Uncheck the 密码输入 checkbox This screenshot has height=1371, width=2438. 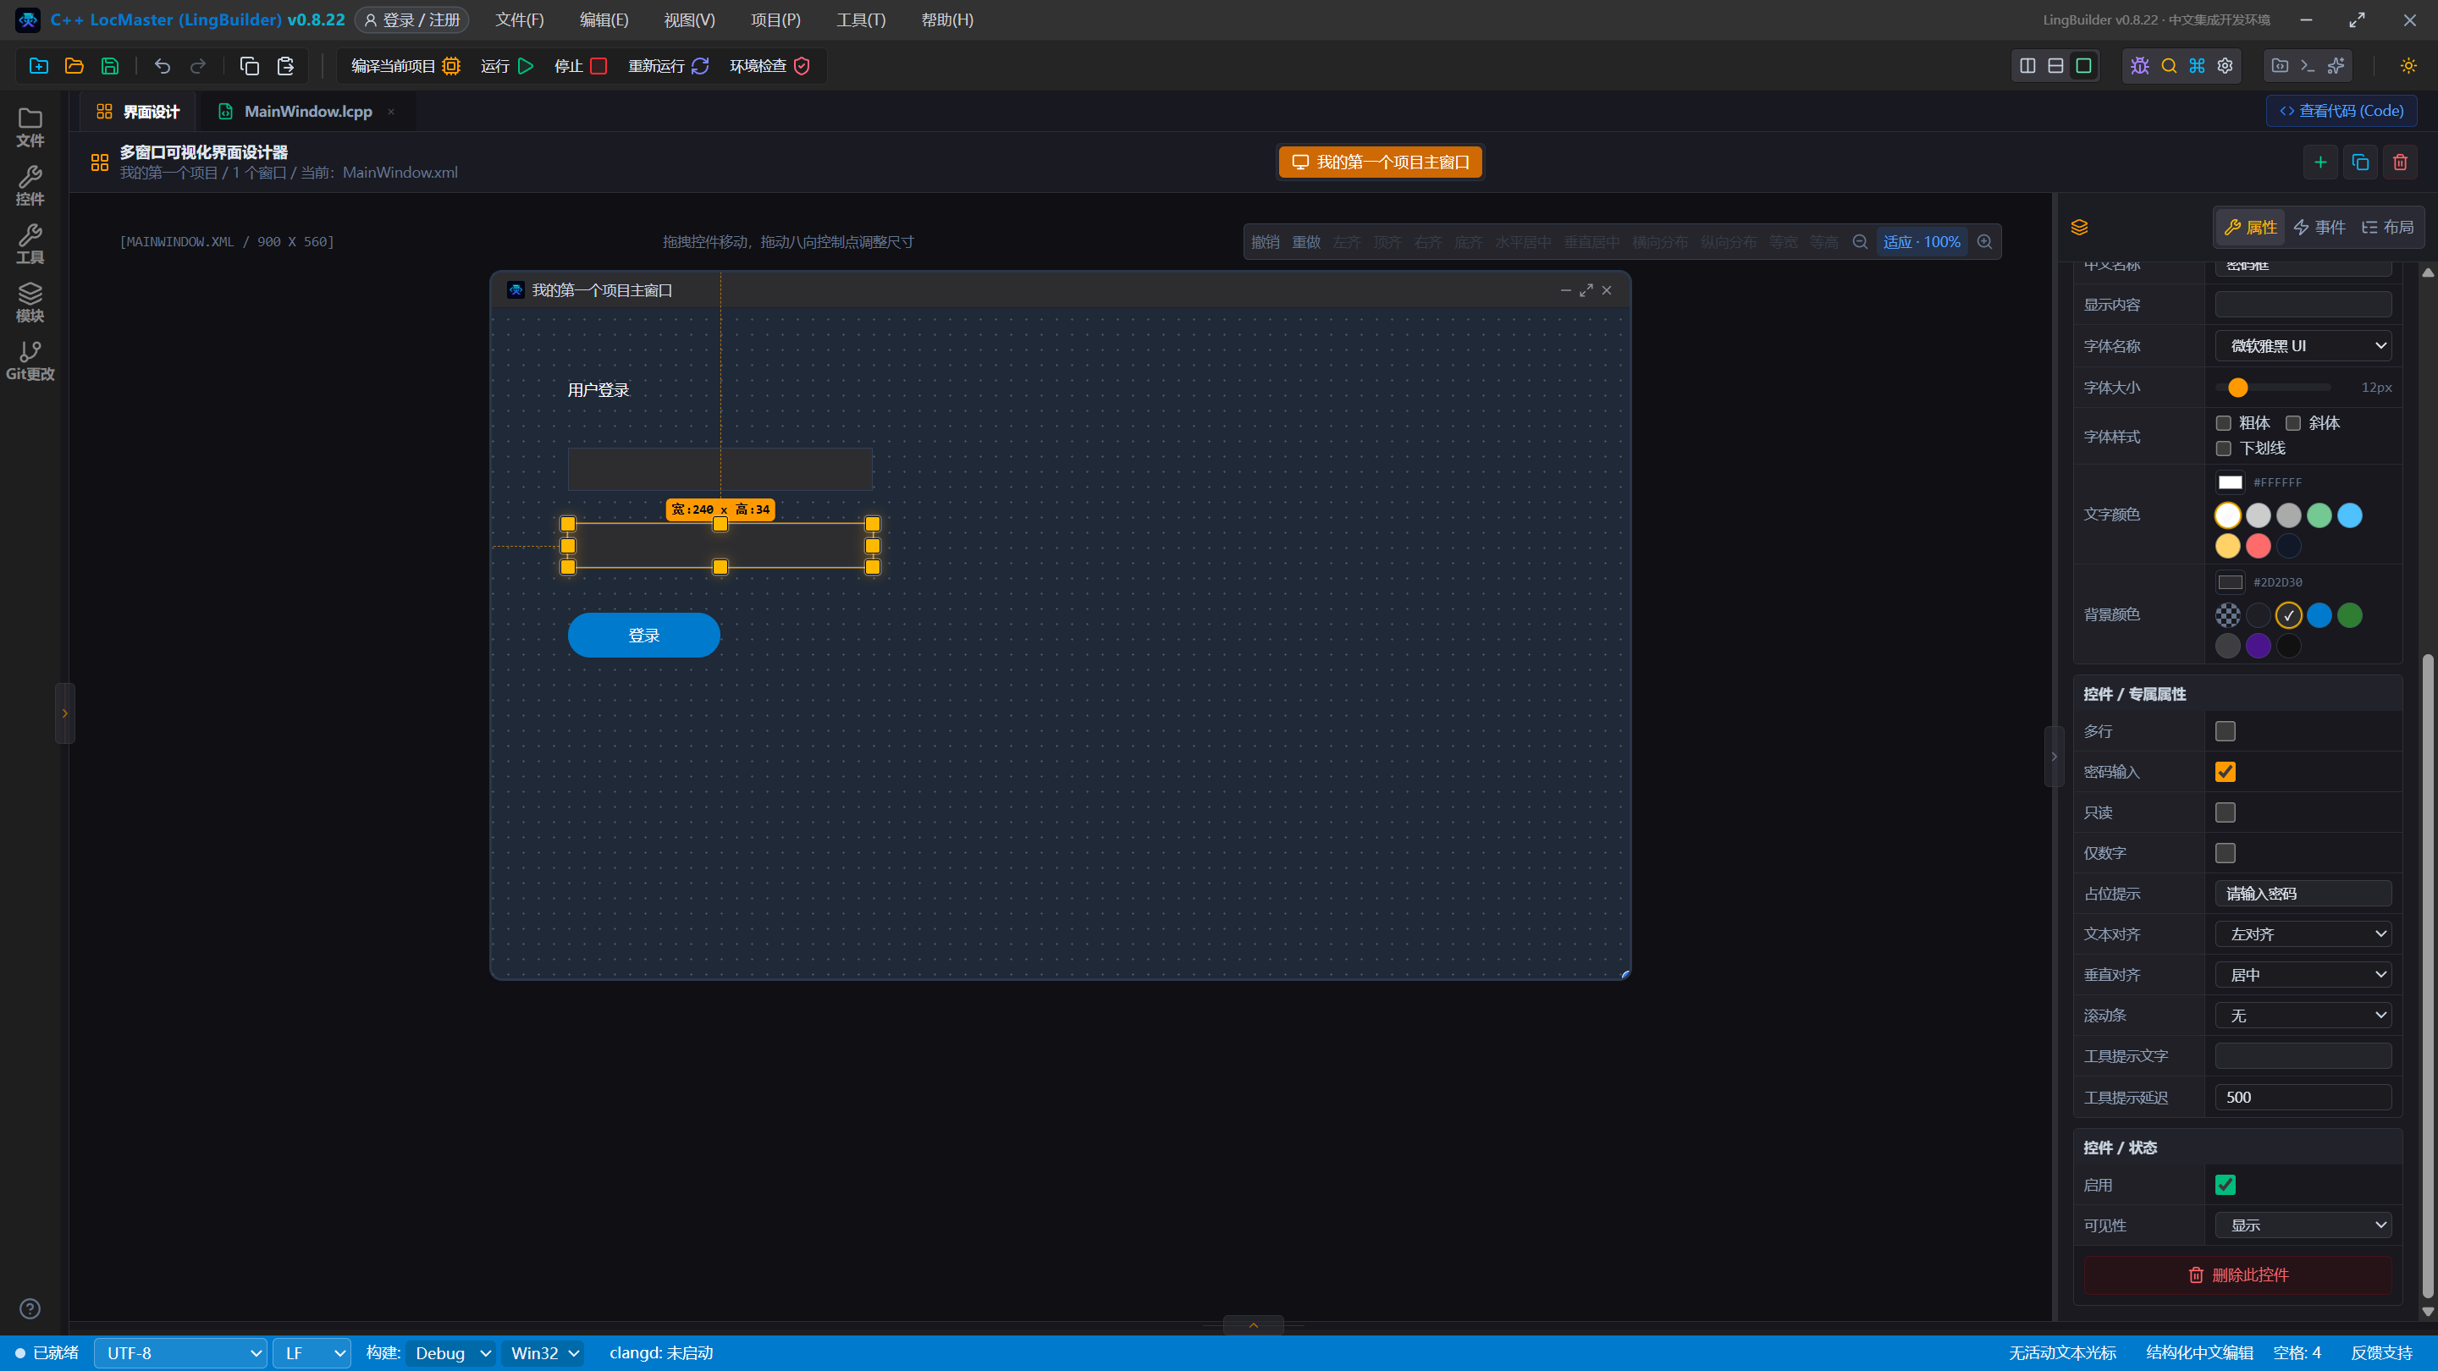click(2225, 772)
